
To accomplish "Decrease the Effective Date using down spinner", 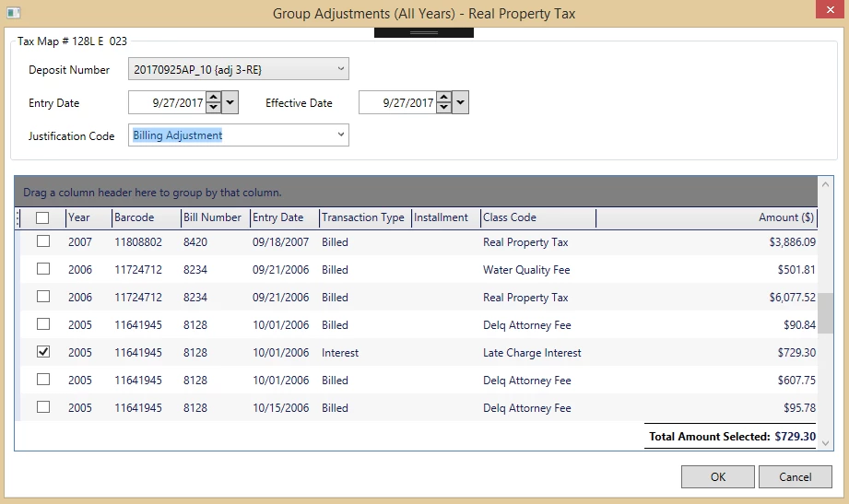I will pos(443,108).
